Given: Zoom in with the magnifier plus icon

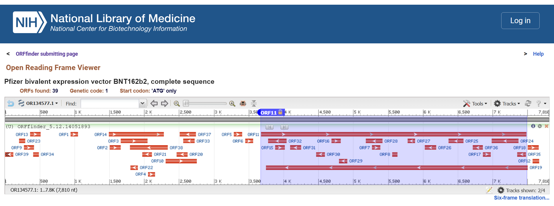Looking at the screenshot, I should 232,103.
